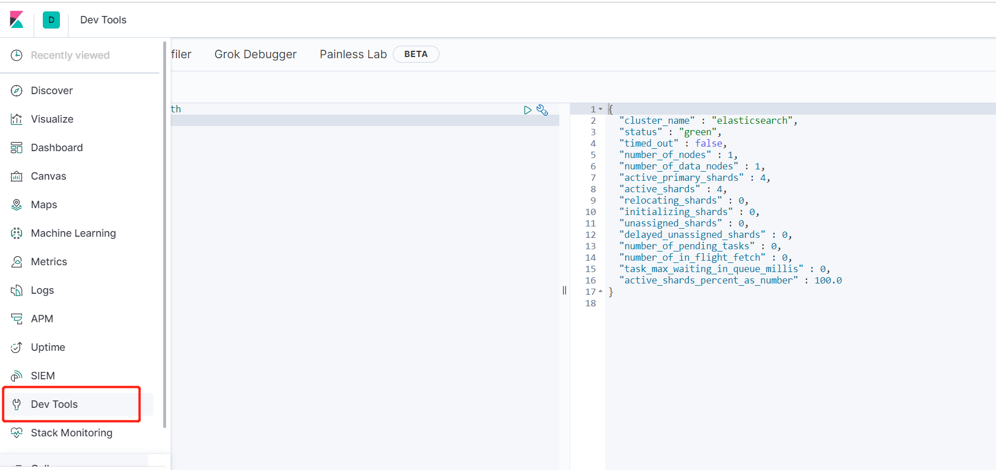Viewport: 996px width, 470px height.
Task: Open the space selector D avatar
Action: (x=51, y=20)
